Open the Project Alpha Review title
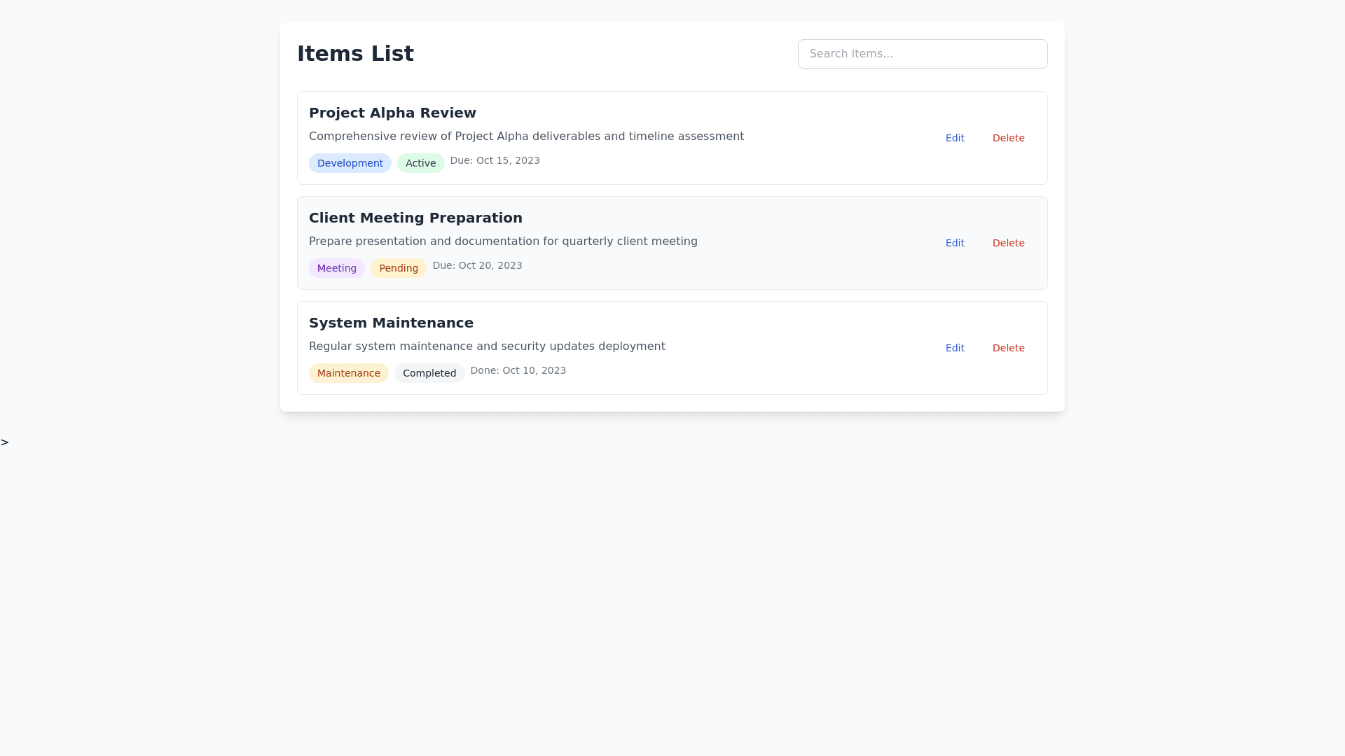This screenshot has height=756, width=1345. click(x=392, y=113)
